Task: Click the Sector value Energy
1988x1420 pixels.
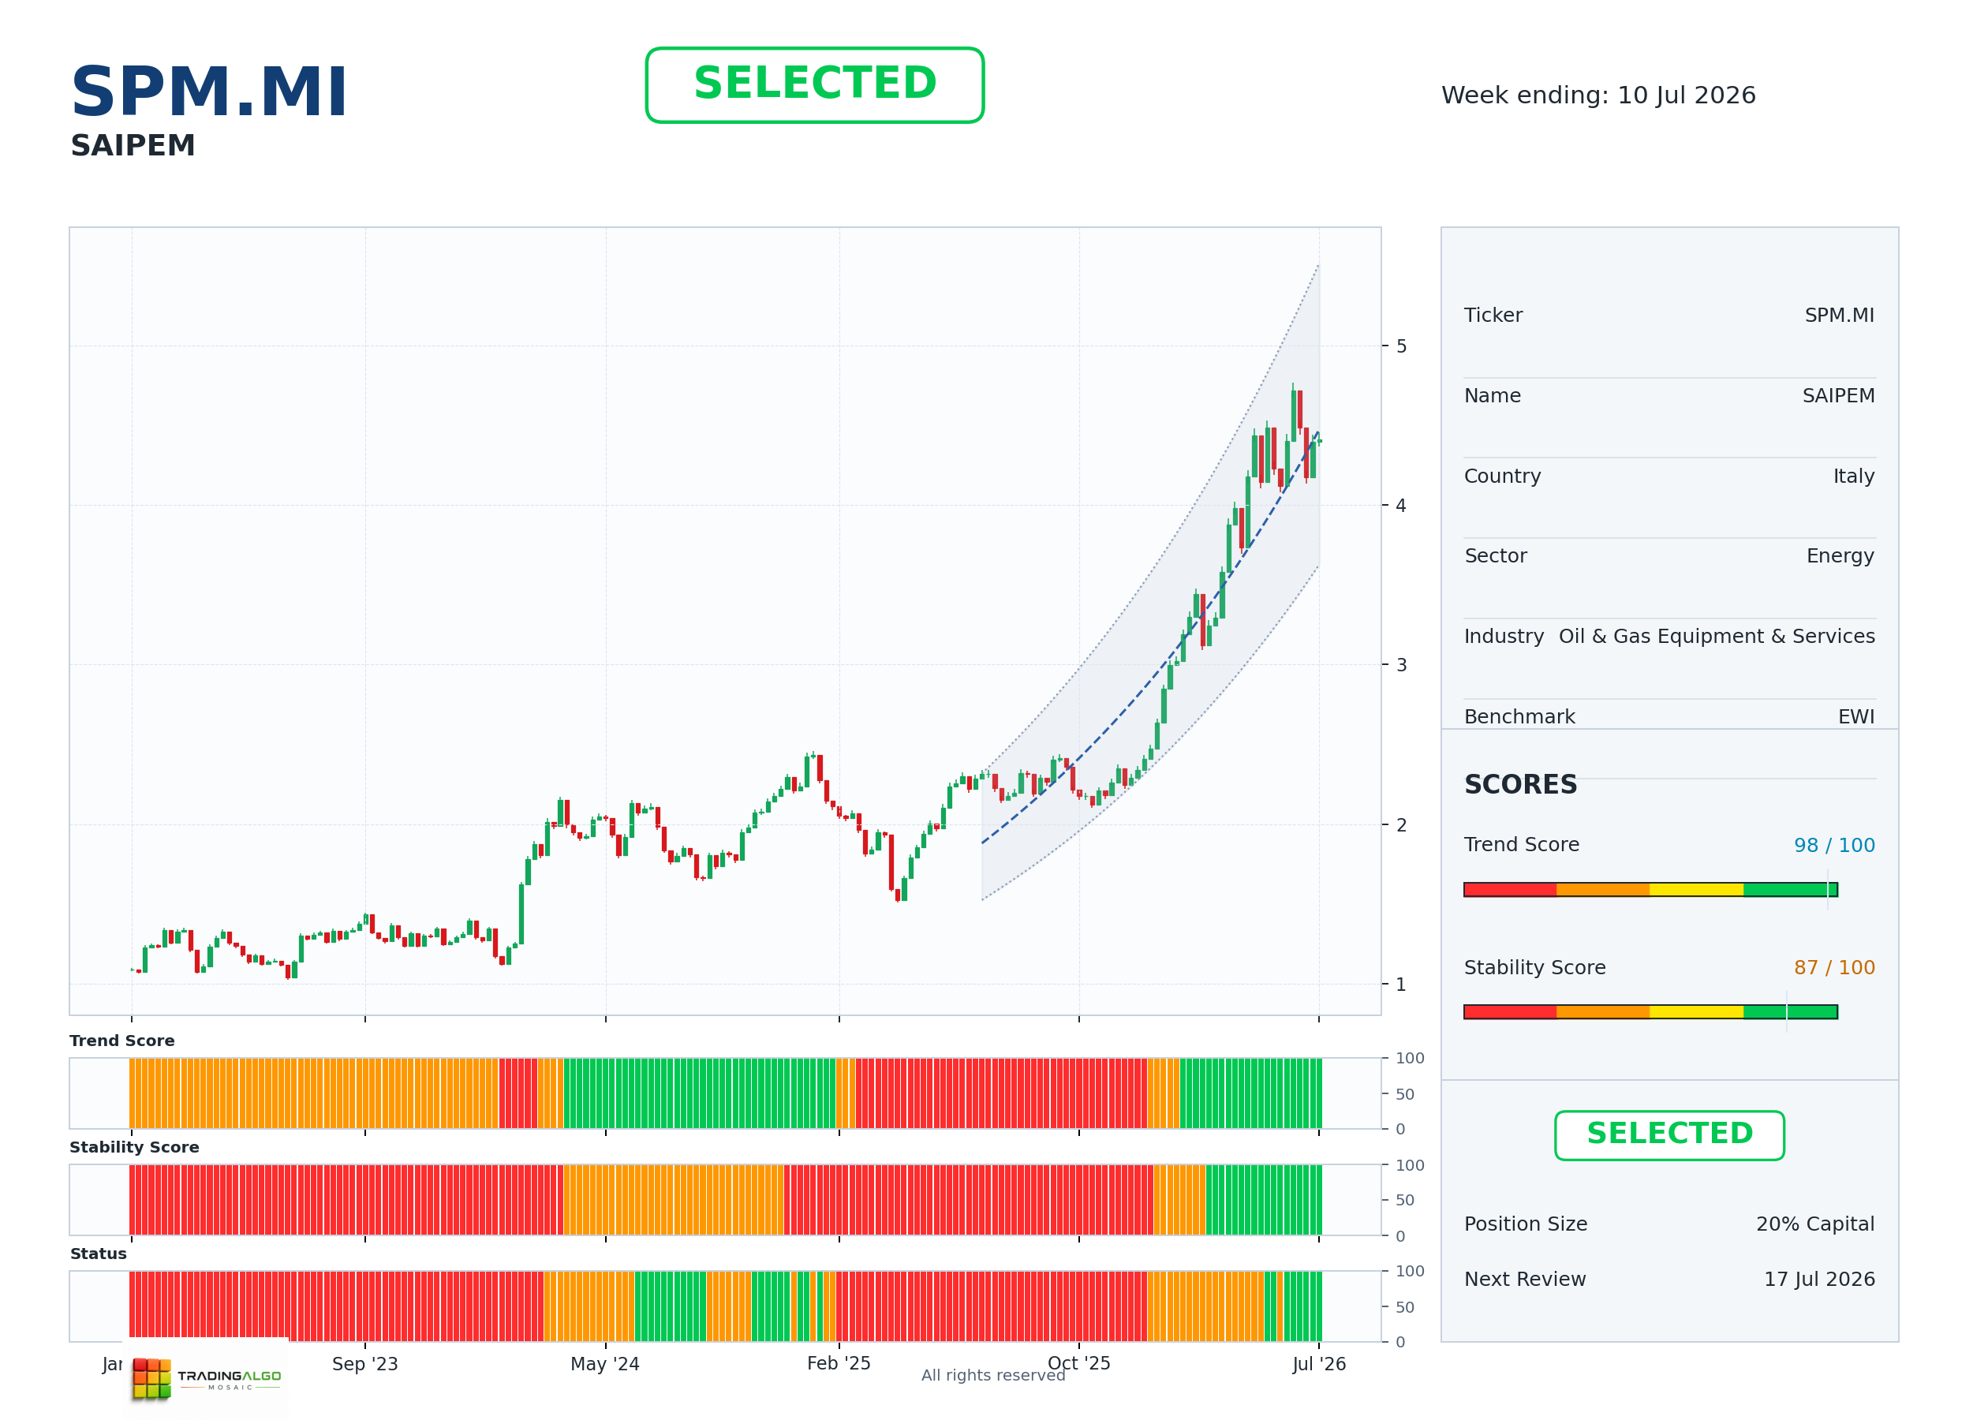Action: pyautogui.click(x=1840, y=556)
